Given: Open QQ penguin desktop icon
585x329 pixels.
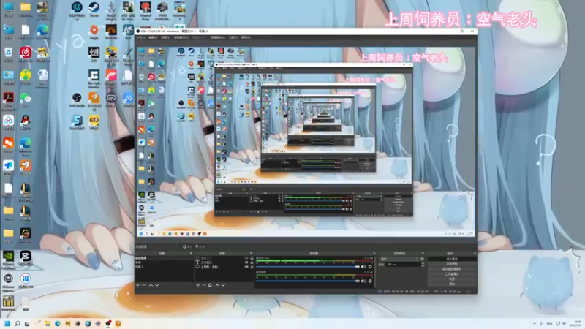Looking at the screenshot, I should click(x=26, y=122).
